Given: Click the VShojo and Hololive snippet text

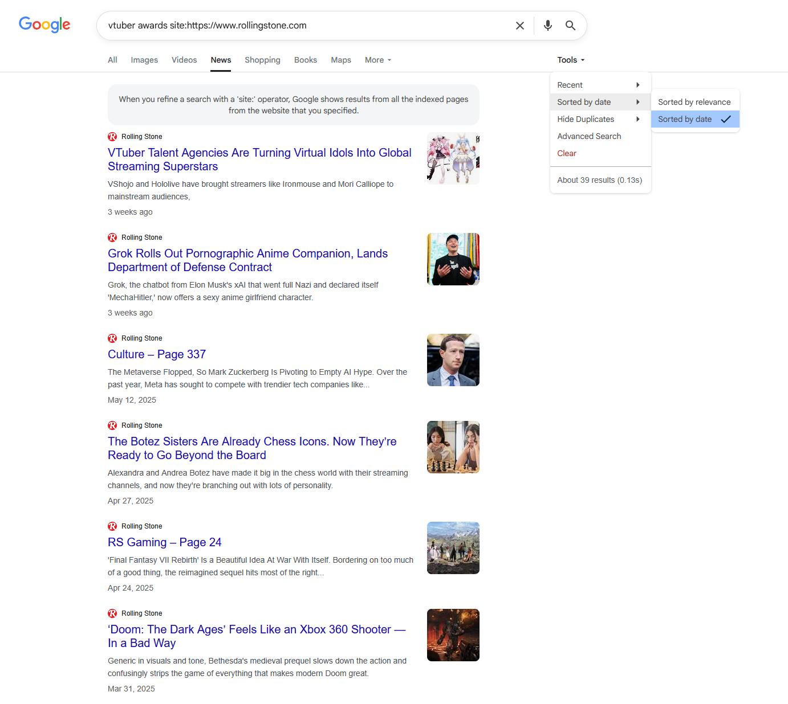Looking at the screenshot, I should point(251,190).
